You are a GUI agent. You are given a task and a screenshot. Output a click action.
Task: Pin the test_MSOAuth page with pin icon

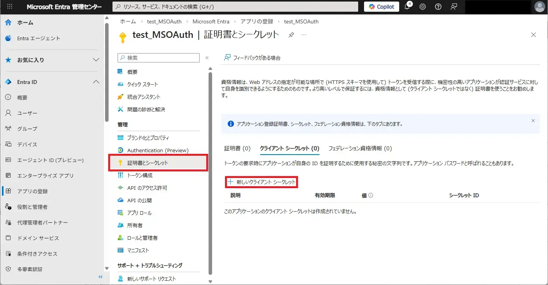click(291, 35)
